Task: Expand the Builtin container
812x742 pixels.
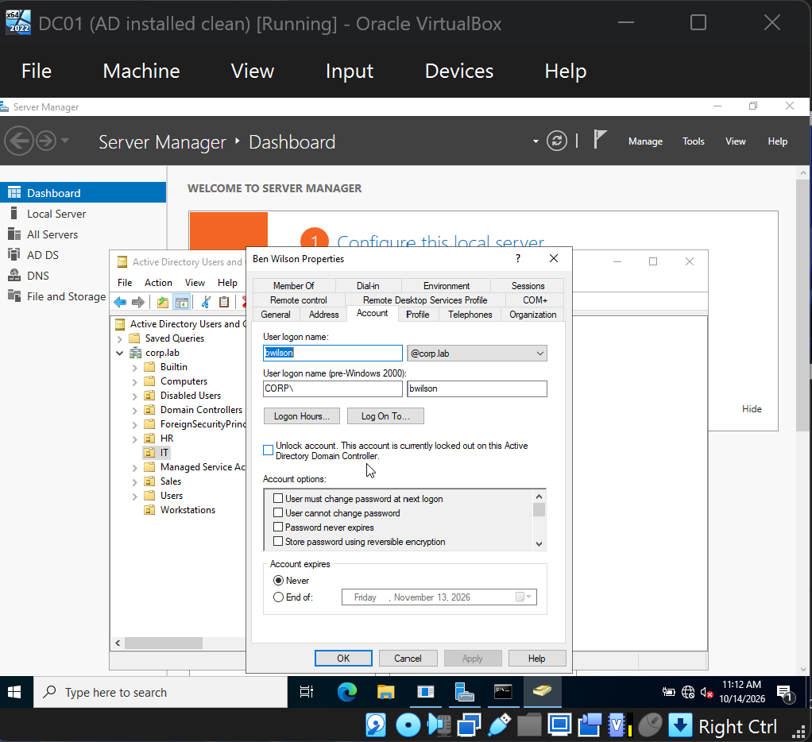Action: click(134, 368)
